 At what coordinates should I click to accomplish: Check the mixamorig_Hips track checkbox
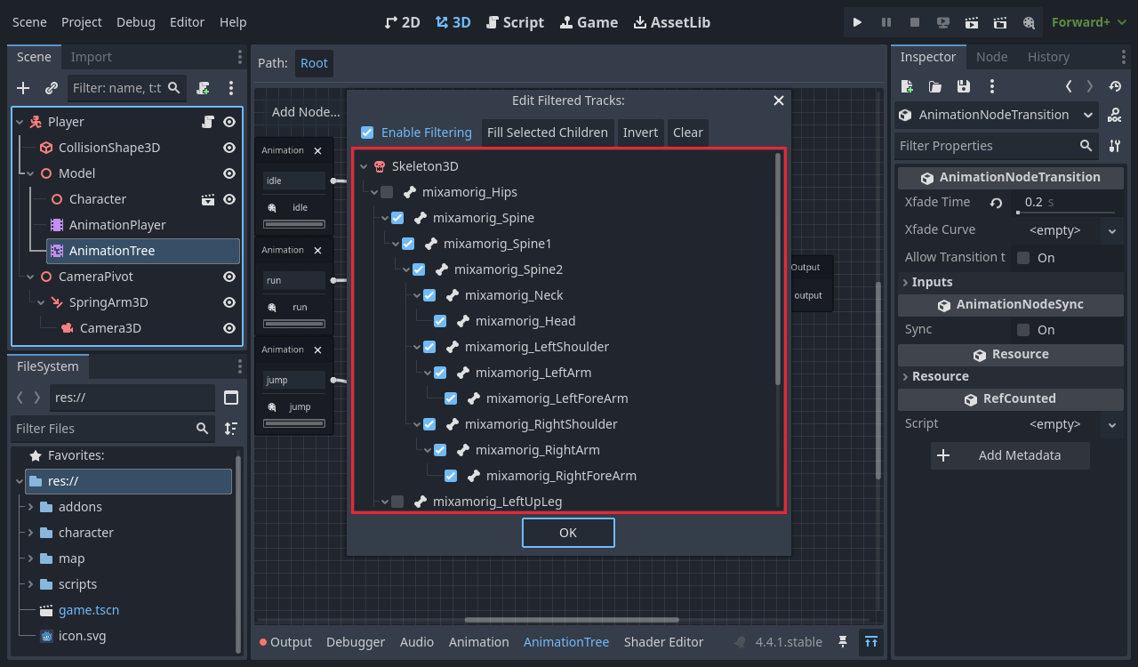387,192
